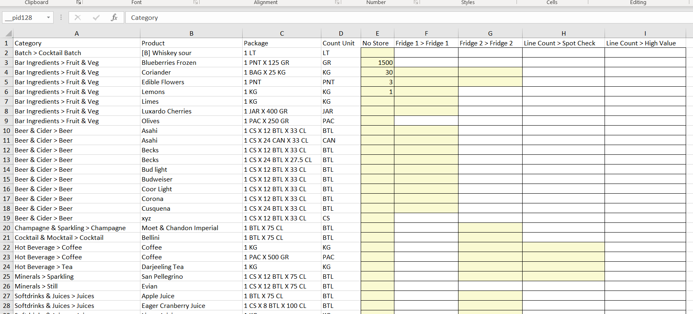This screenshot has width=693, height=314.
Task: Select the Line Count > High Value cell
Action: tap(645, 43)
